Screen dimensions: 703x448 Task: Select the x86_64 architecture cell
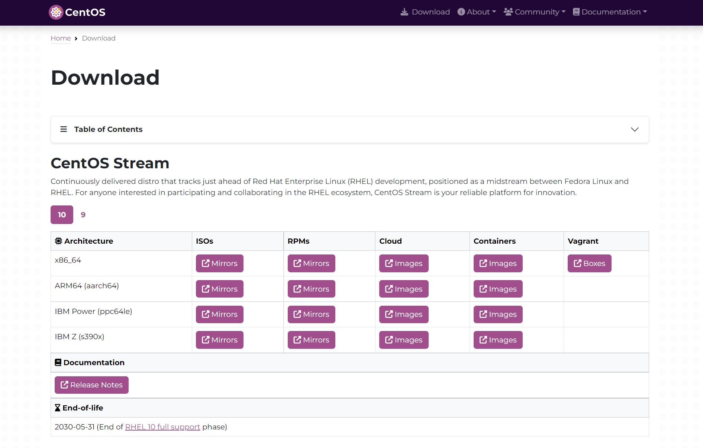[x=121, y=263]
